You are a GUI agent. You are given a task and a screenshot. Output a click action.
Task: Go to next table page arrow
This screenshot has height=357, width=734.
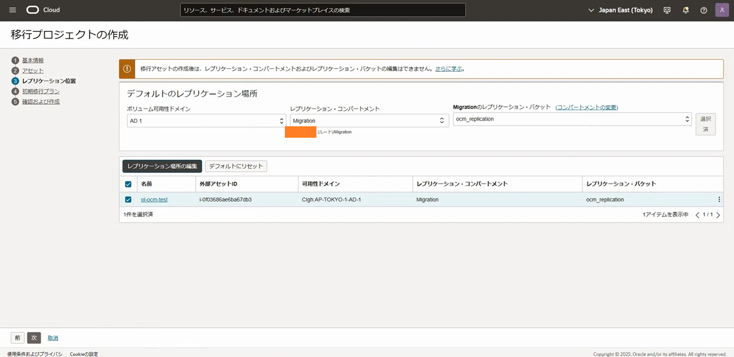click(718, 215)
